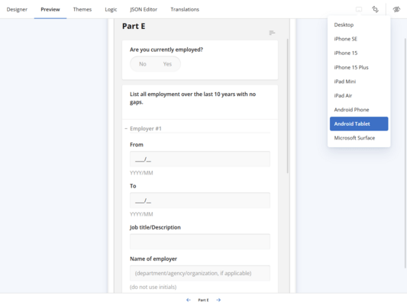This screenshot has height=305, width=407.
Task: Pick iPad Air from device list
Action: (x=359, y=95)
